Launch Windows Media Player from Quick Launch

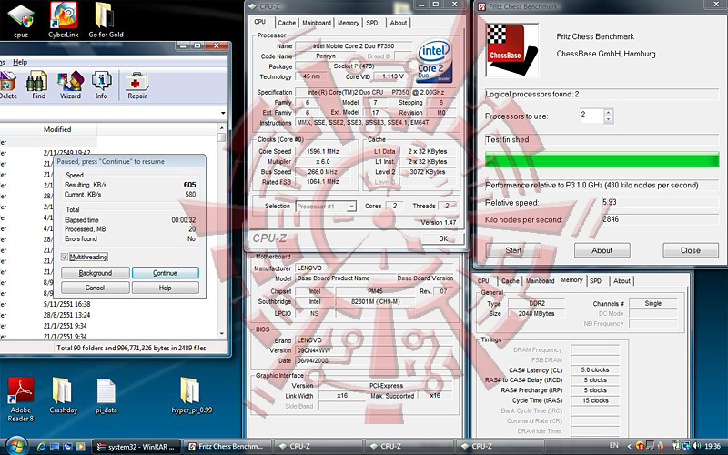(80, 447)
